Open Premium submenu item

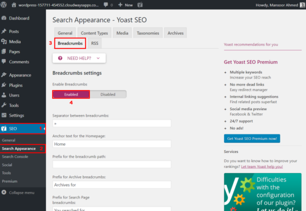(9, 181)
